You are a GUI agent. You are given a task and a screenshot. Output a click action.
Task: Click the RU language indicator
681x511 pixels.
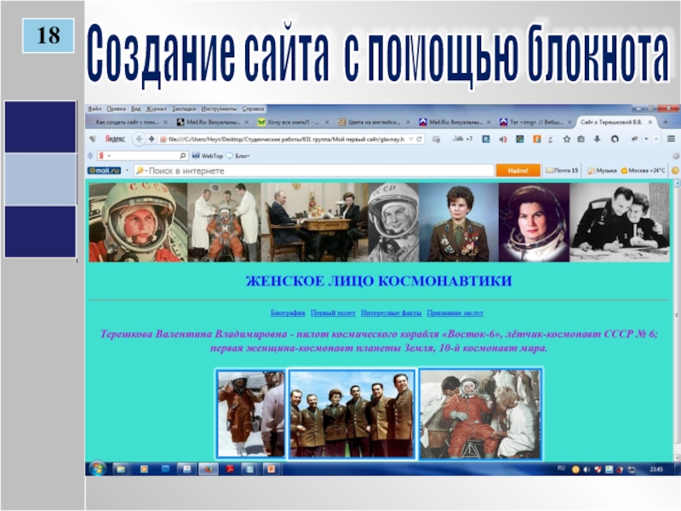tap(561, 468)
